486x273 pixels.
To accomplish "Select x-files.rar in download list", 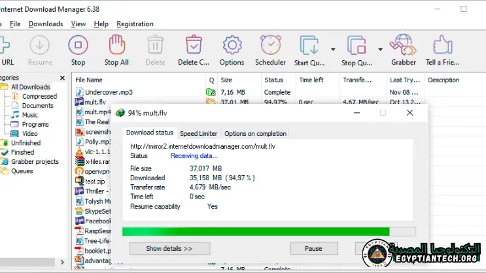I will [x=97, y=161].
